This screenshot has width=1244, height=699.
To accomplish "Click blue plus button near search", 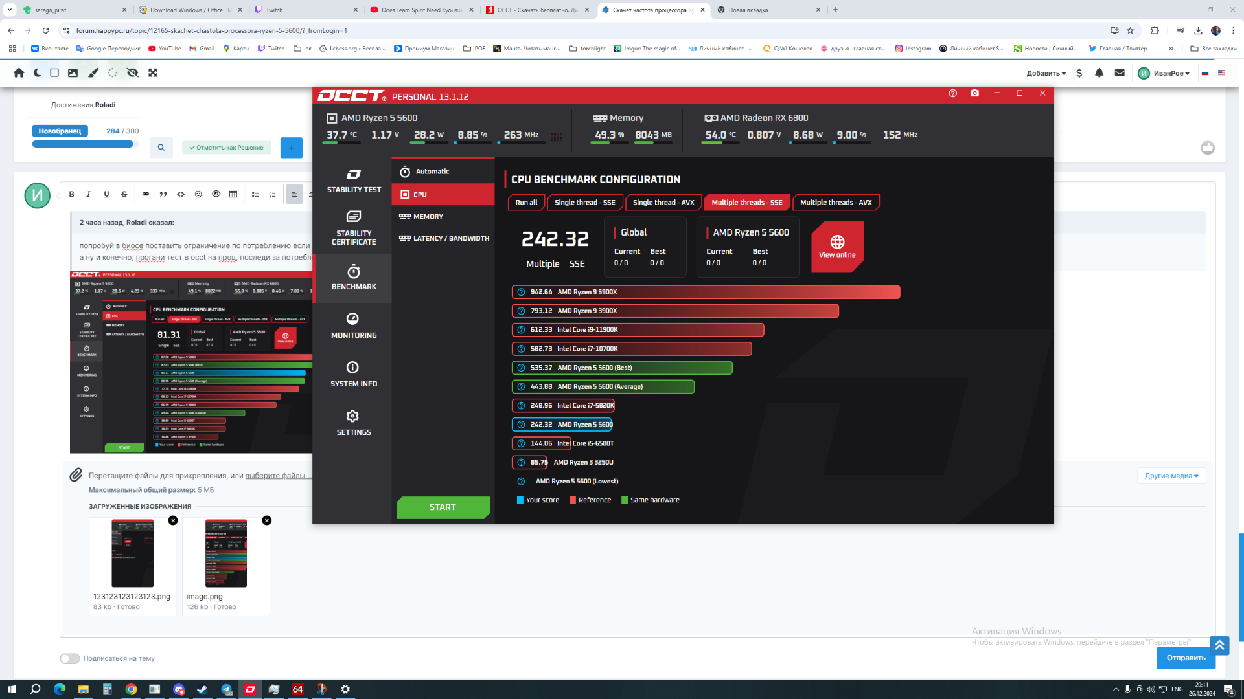I will click(x=292, y=148).
